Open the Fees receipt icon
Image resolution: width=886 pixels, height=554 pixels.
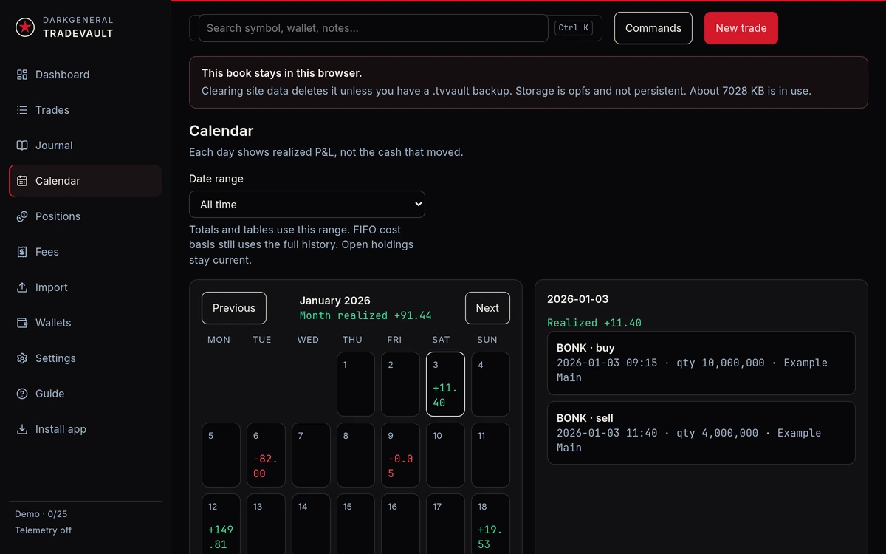tap(22, 252)
